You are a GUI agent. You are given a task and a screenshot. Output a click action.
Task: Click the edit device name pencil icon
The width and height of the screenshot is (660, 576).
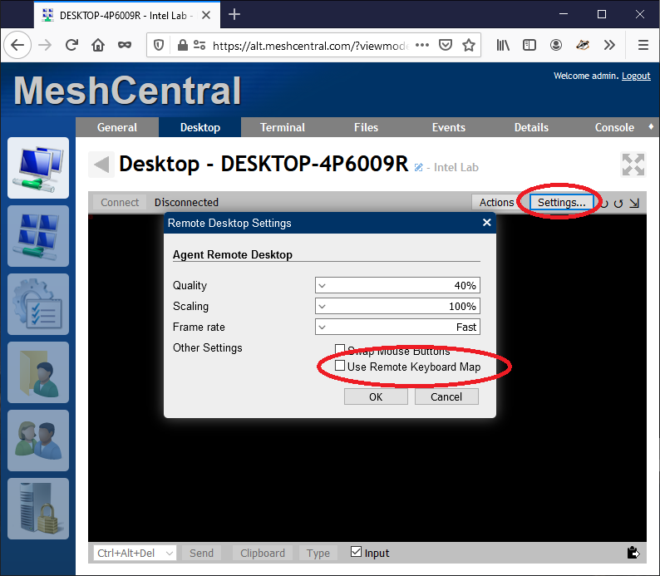[x=418, y=167]
